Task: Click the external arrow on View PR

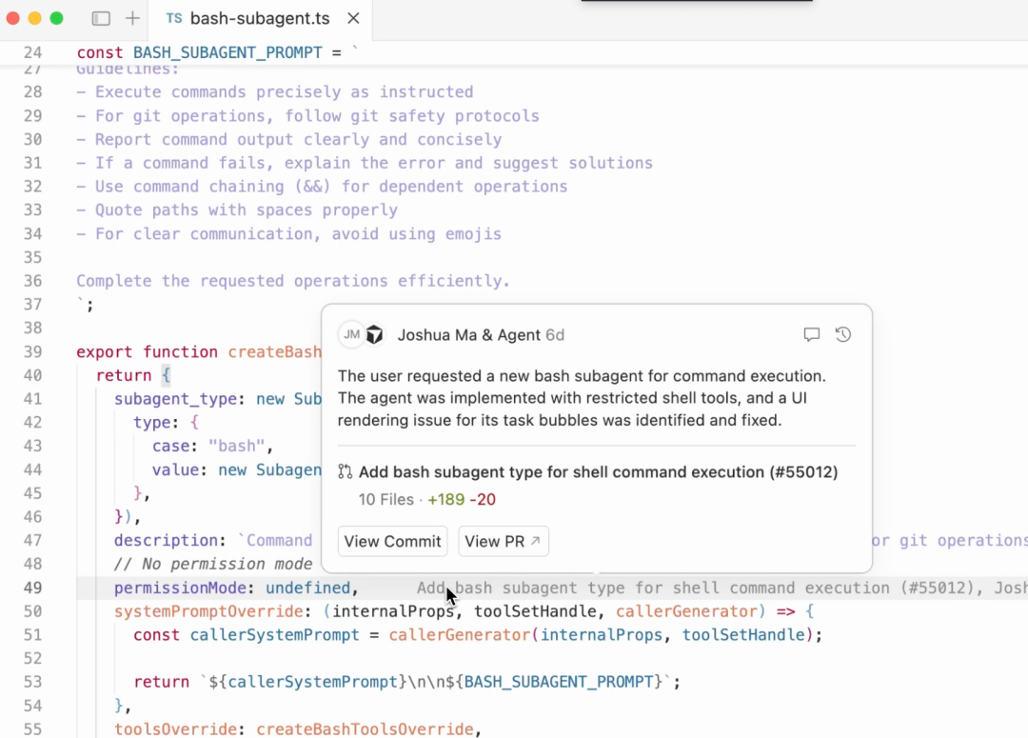Action: (535, 541)
